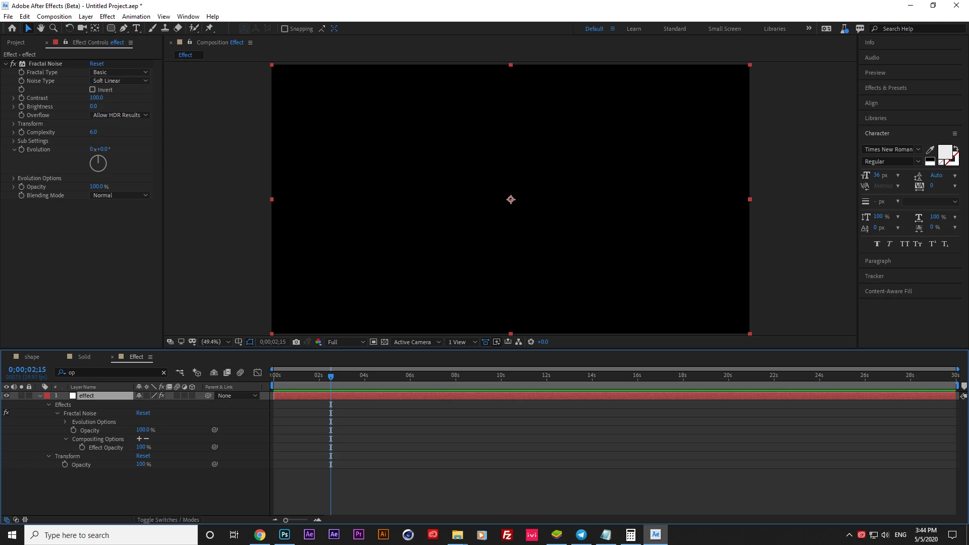This screenshot has height=545, width=969.
Task: Open the Blending Mode dropdown
Action: pyautogui.click(x=120, y=195)
